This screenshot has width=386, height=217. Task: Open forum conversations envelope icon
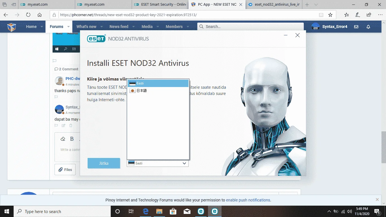pyautogui.click(x=356, y=27)
